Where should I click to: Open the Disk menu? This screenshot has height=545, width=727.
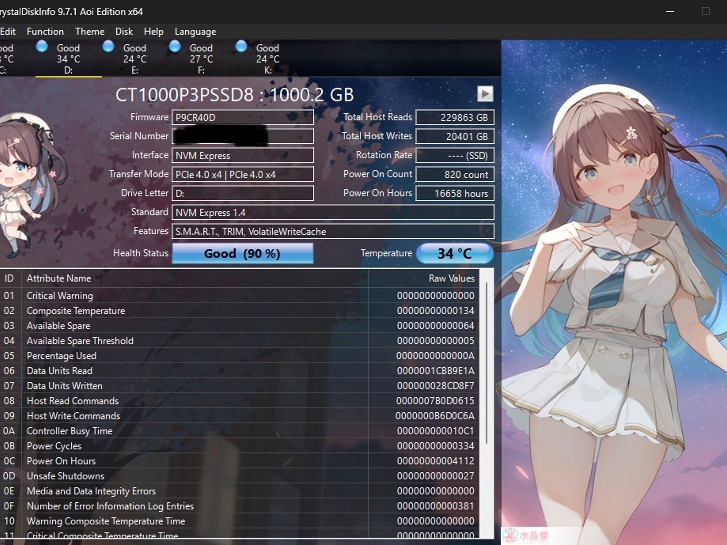click(124, 32)
